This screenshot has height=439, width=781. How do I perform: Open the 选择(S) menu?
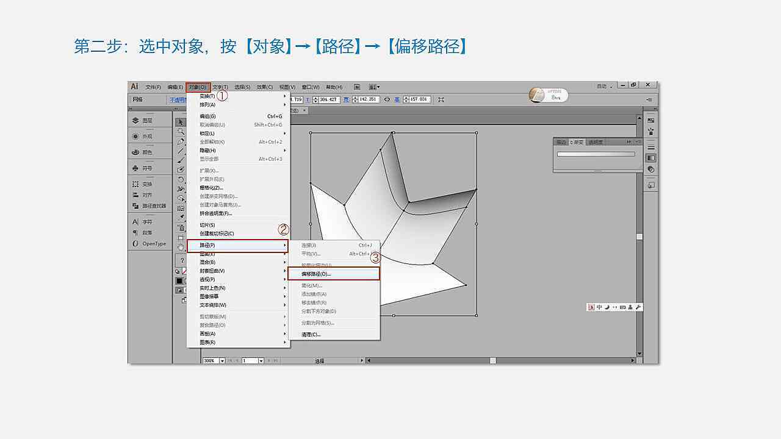pyautogui.click(x=243, y=87)
